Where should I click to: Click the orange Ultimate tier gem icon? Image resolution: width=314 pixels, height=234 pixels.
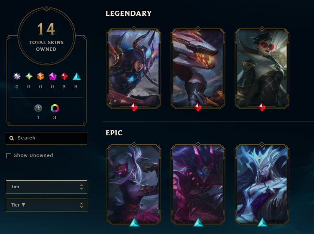[40, 76]
